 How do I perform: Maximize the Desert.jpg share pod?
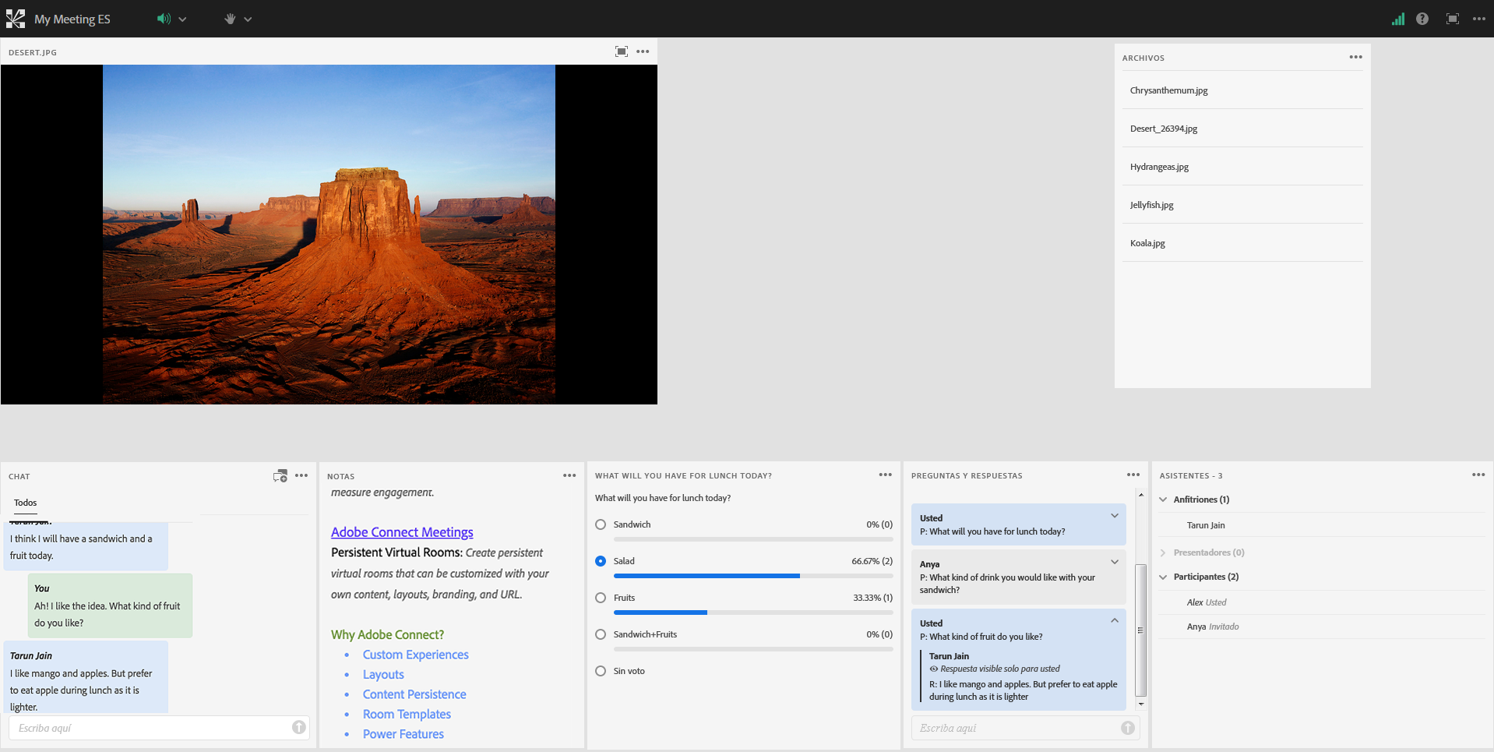(622, 51)
